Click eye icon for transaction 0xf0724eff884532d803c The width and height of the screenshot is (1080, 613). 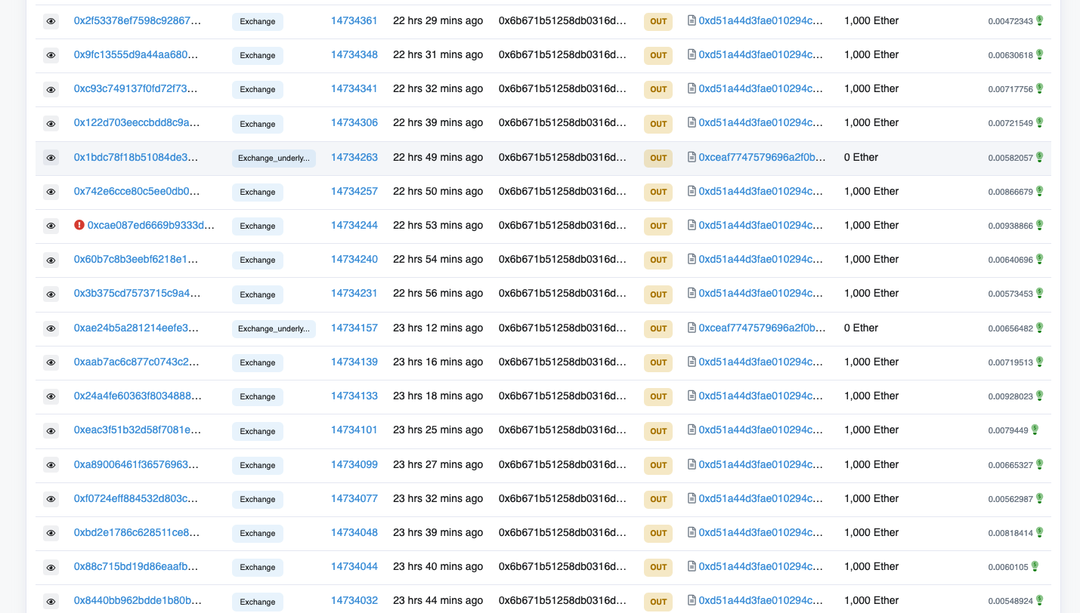[x=51, y=499]
